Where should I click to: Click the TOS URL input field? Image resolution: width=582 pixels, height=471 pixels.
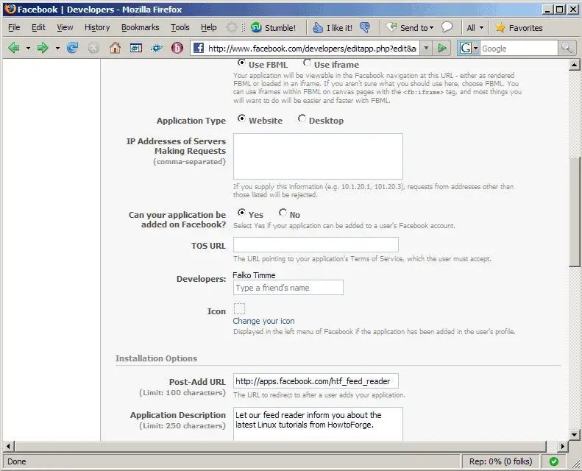[316, 244]
